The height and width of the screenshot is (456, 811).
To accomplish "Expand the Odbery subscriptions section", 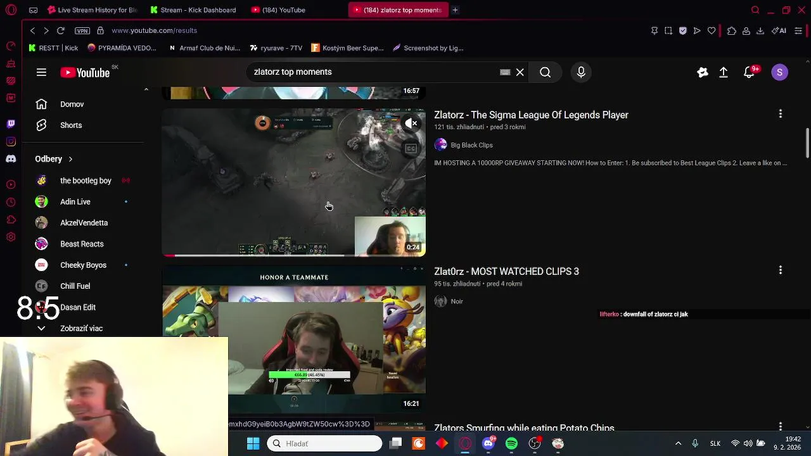I will tap(54, 159).
